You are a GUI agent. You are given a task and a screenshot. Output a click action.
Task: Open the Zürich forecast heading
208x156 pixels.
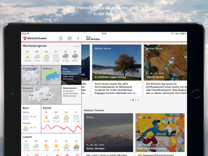(x=47, y=108)
